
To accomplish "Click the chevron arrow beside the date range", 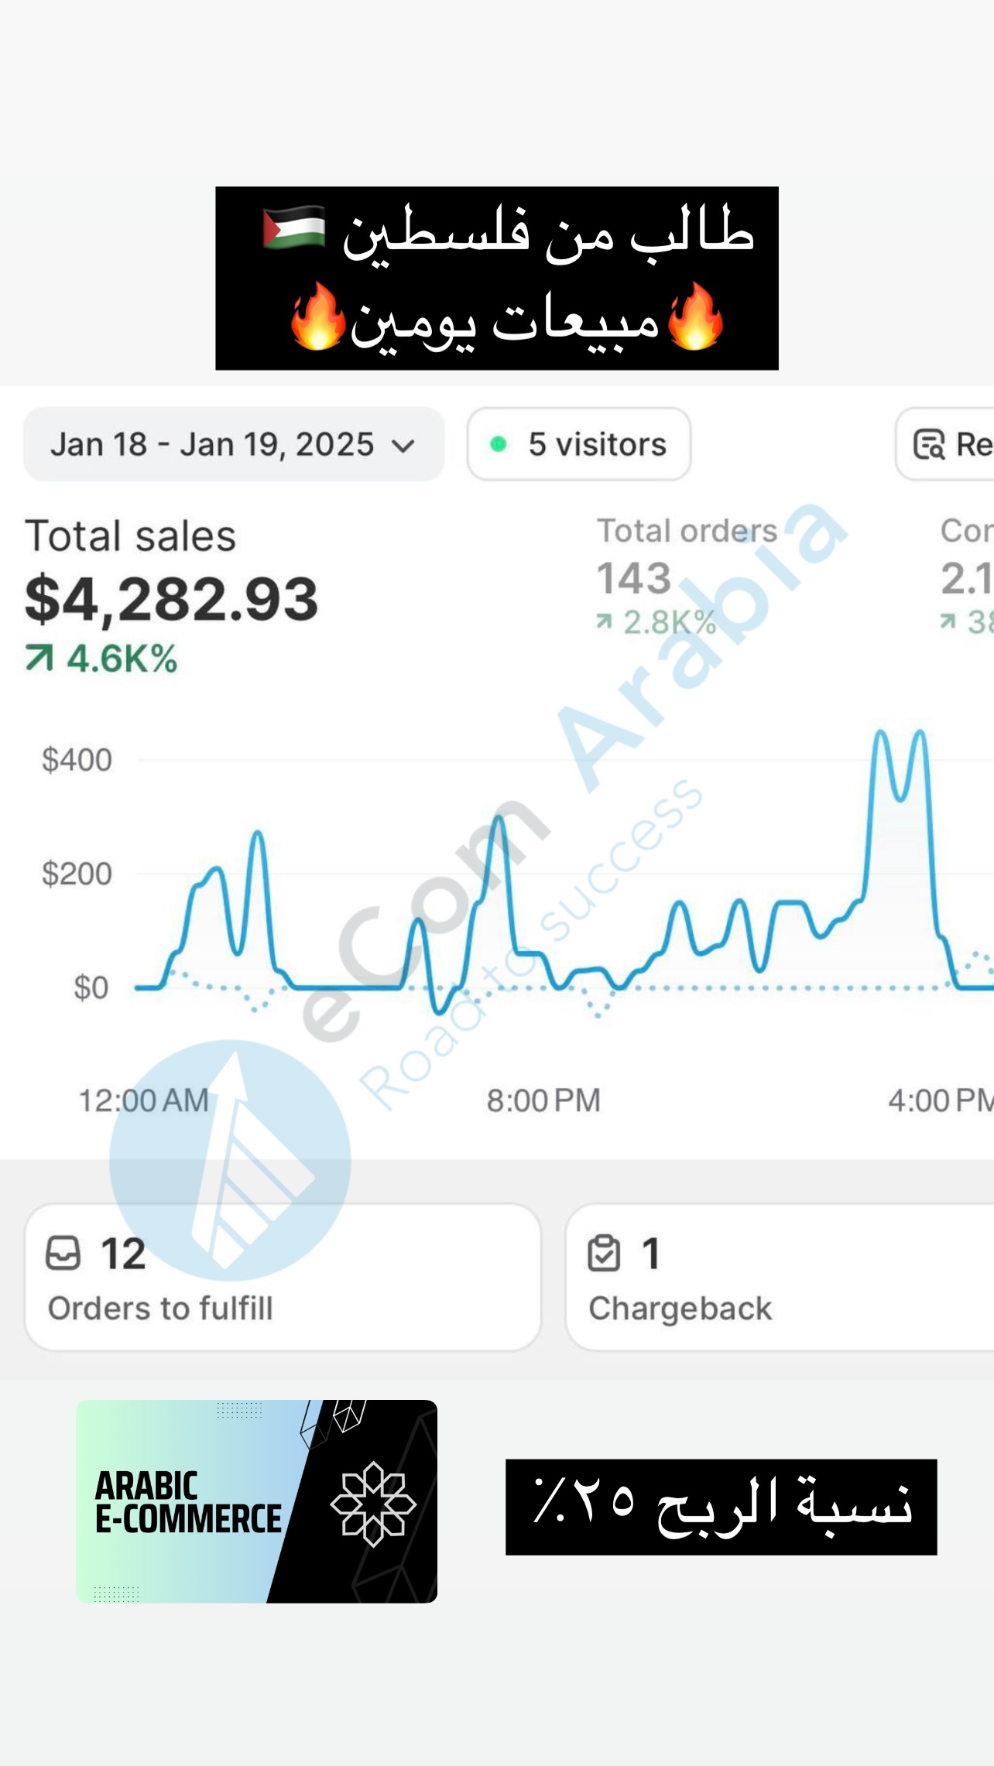I will coord(403,447).
